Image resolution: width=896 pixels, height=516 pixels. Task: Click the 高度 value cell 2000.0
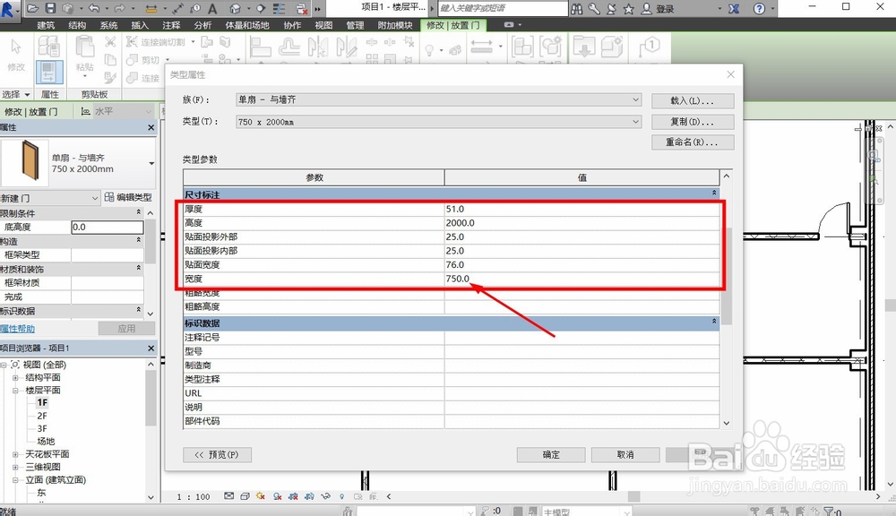click(582, 223)
